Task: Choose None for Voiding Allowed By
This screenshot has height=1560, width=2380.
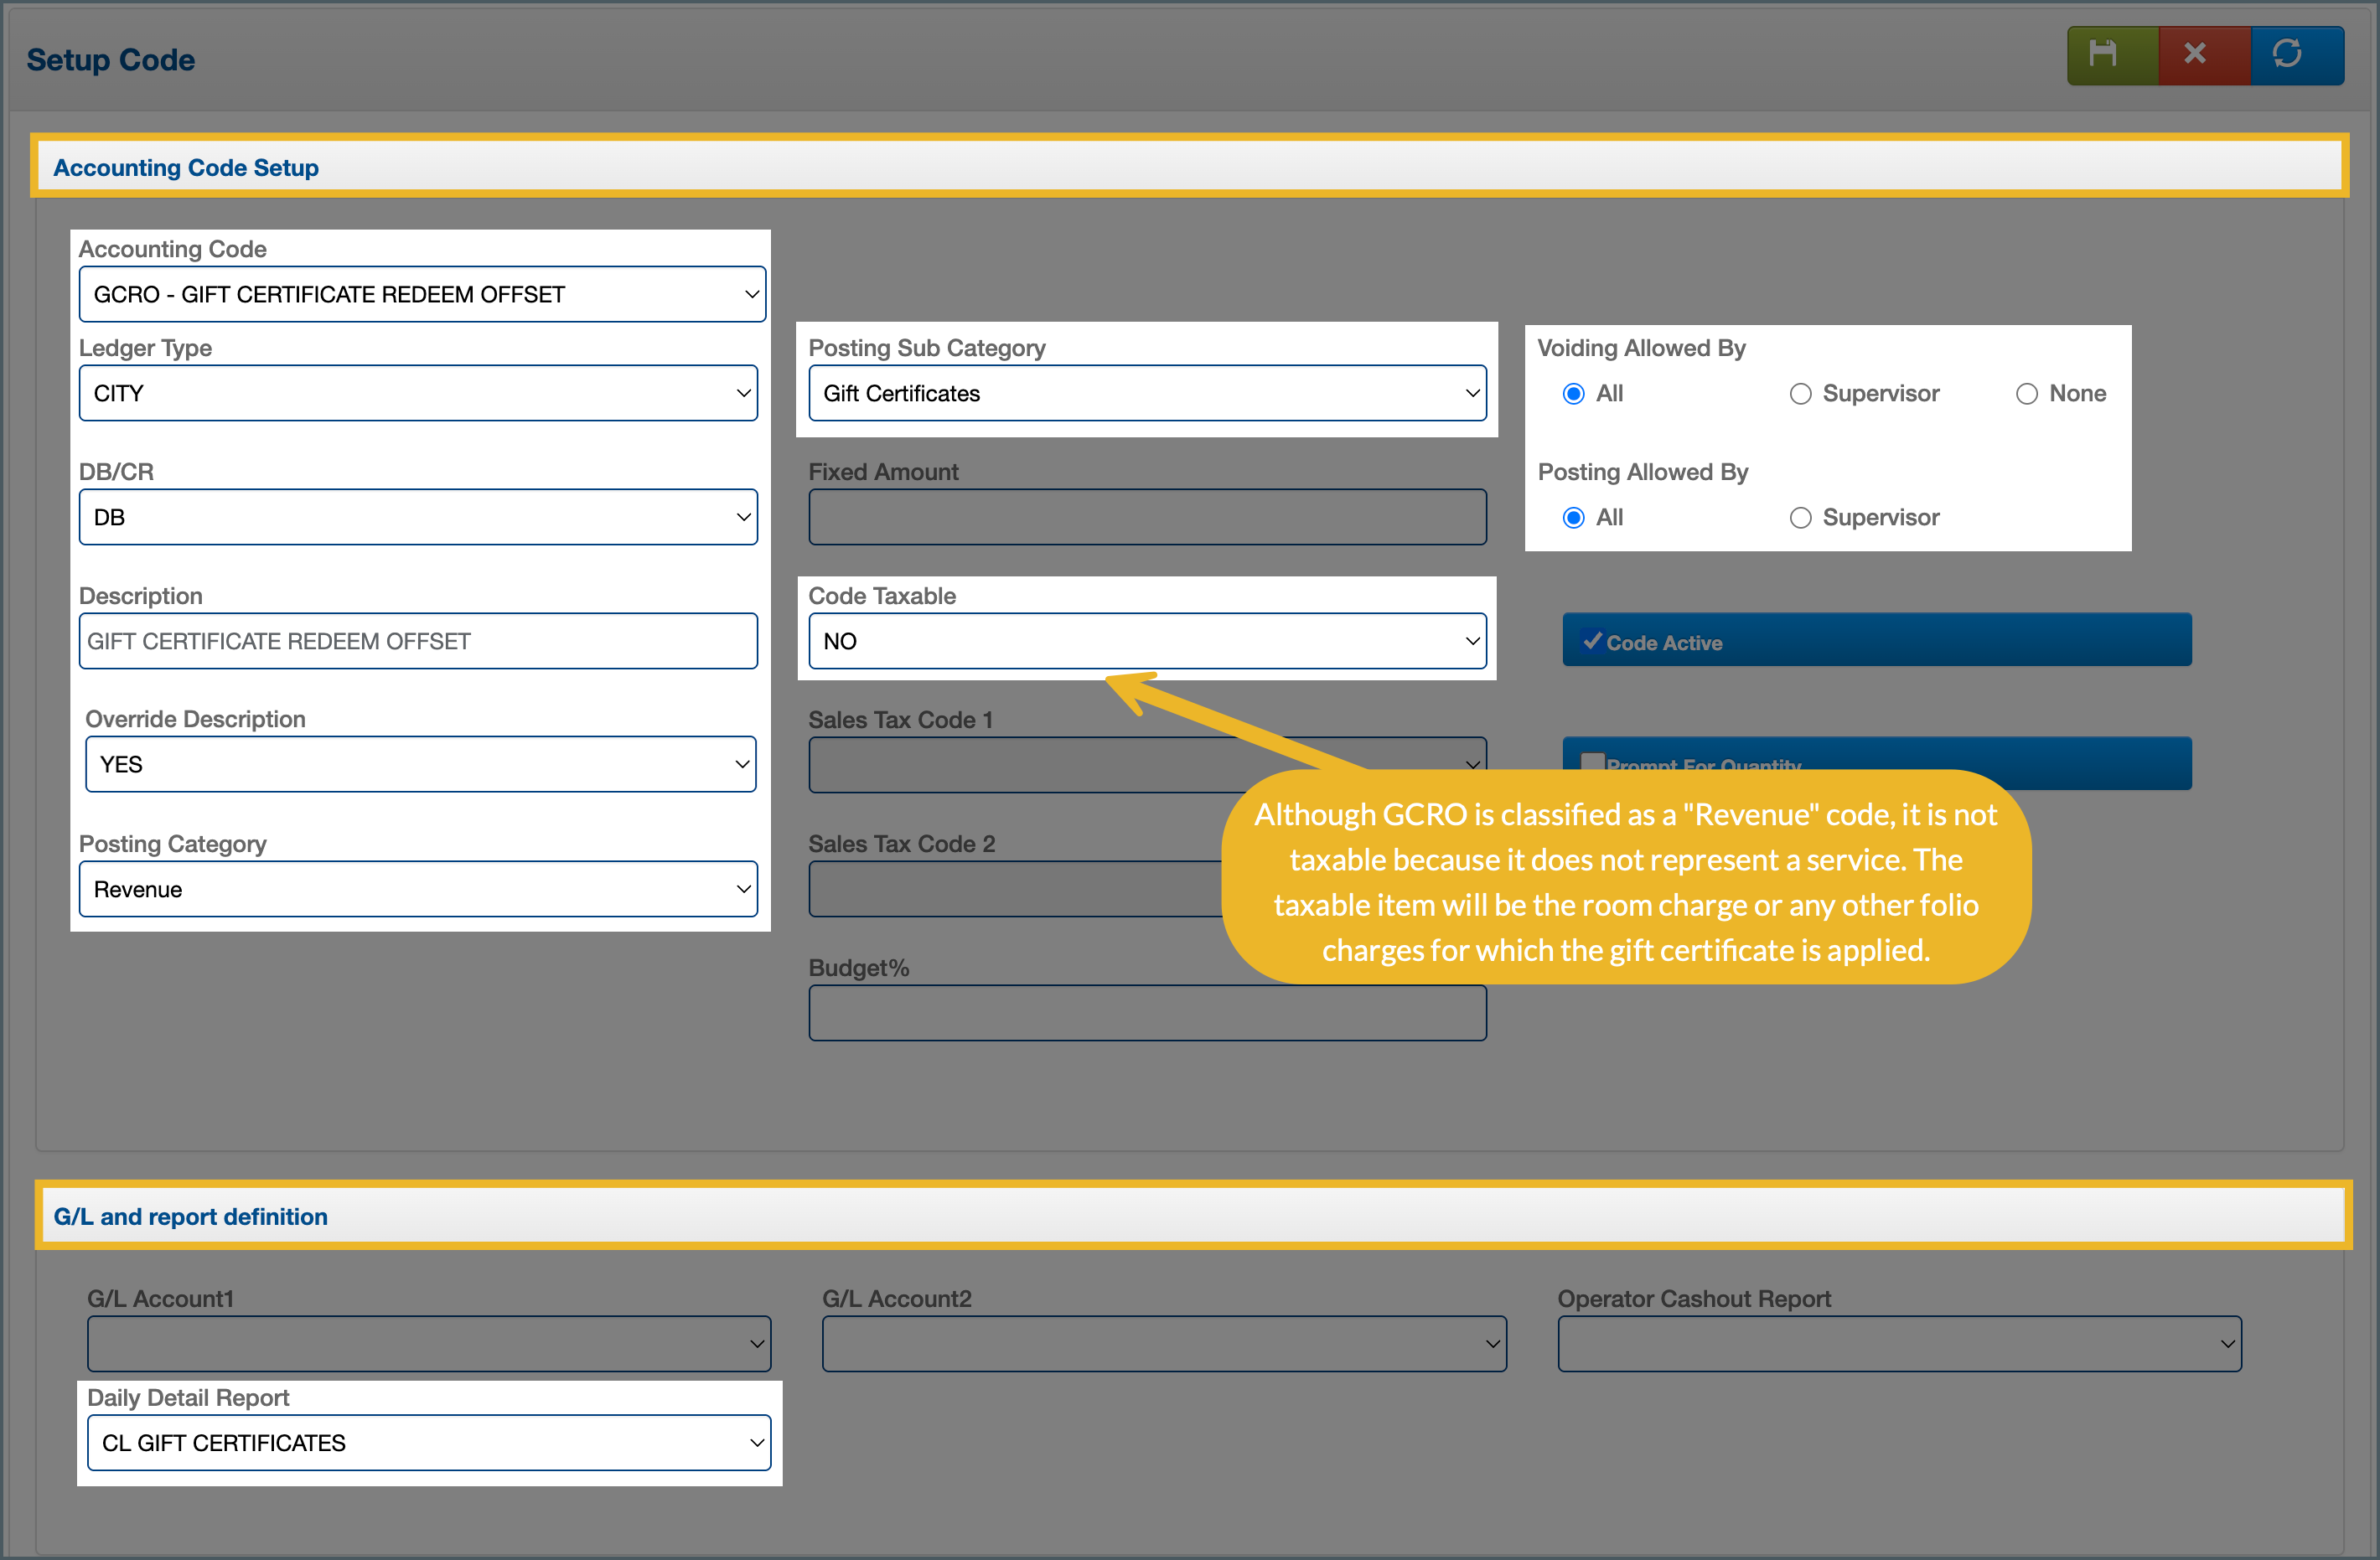Action: [x=2027, y=394]
